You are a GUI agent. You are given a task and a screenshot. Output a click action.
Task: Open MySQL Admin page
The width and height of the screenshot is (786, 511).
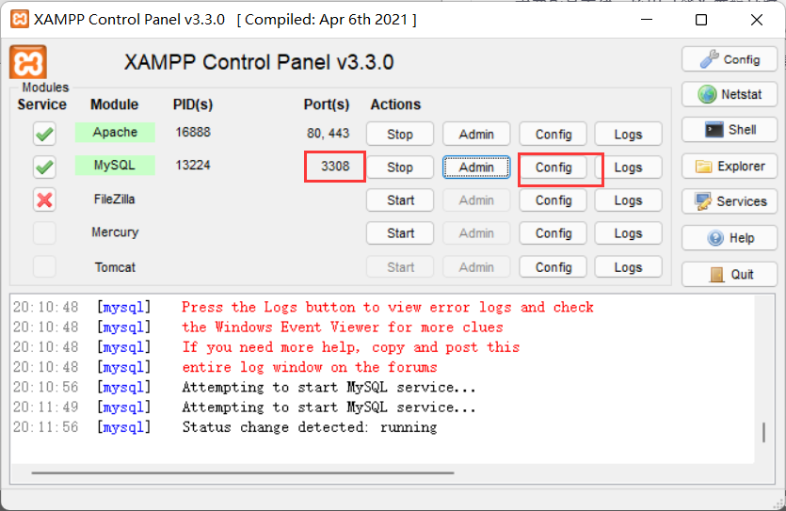476,168
